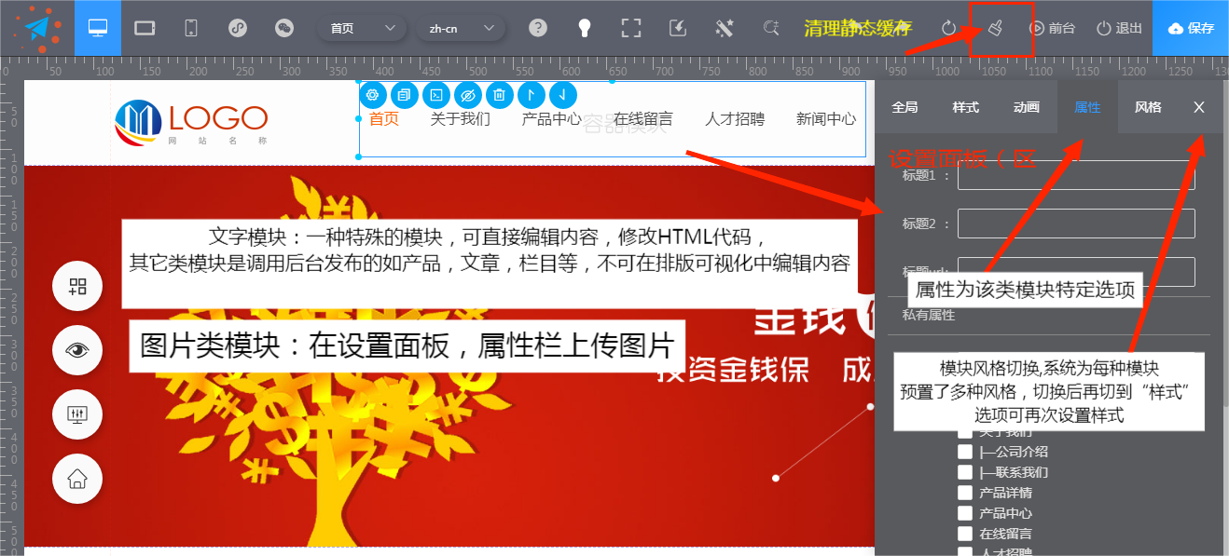Expand the zh-cn language dropdown
Image resolution: width=1229 pixels, height=556 pixels.
click(461, 28)
